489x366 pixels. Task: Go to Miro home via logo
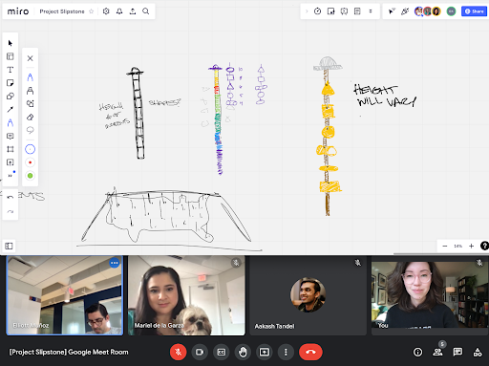(18, 11)
